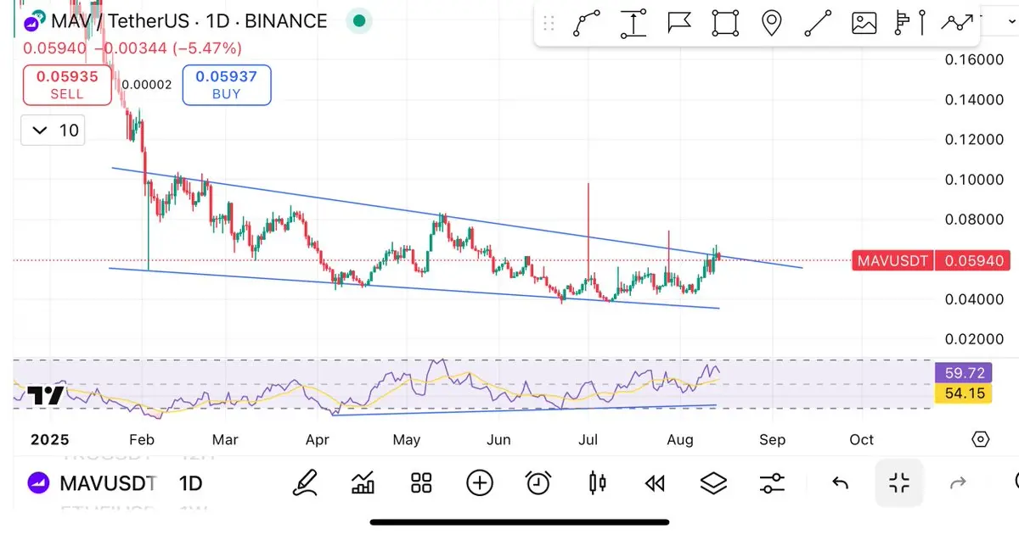Select the image insert tool
The height and width of the screenshot is (535, 1019).
click(864, 23)
